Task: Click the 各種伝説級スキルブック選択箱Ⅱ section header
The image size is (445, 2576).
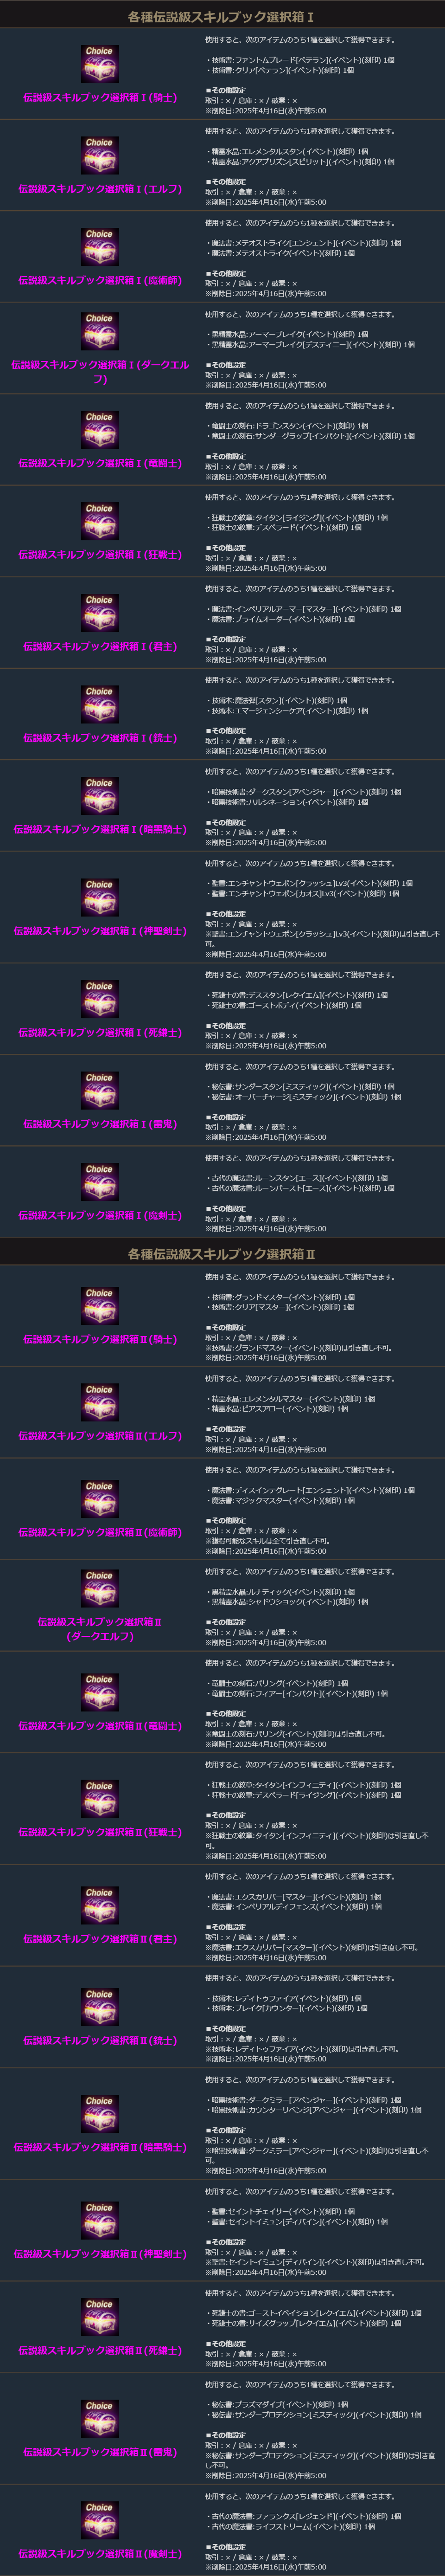Action: pos(222,1254)
